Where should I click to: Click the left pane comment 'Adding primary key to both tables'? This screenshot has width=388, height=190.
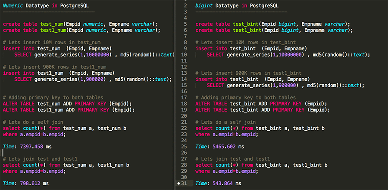click(53, 98)
